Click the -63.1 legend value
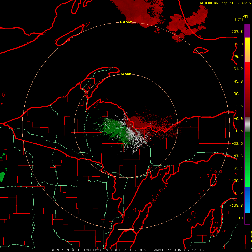Viewport: 252px width, 252px height. tap(237, 168)
